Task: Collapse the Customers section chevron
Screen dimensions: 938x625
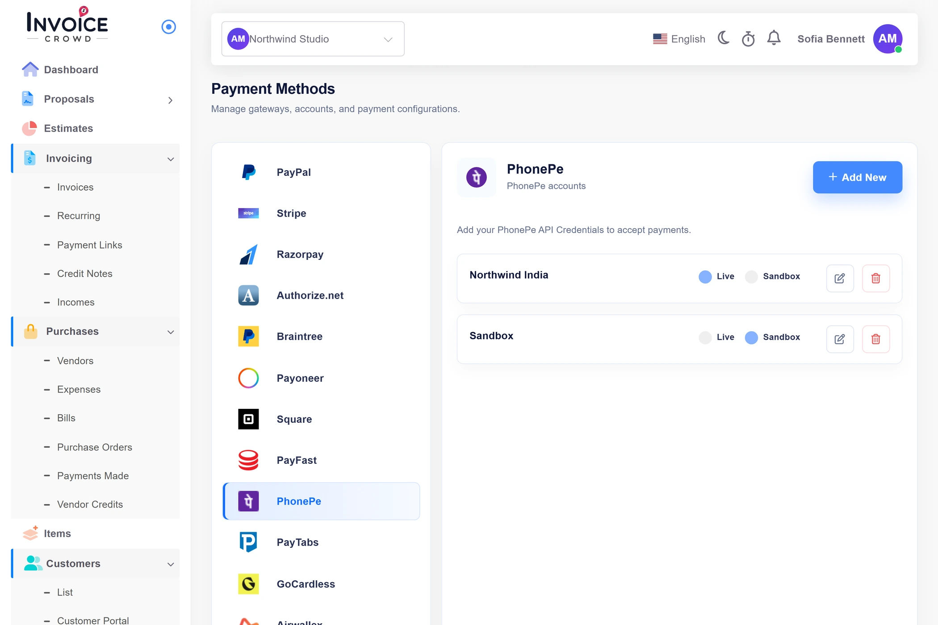Action: point(171,564)
